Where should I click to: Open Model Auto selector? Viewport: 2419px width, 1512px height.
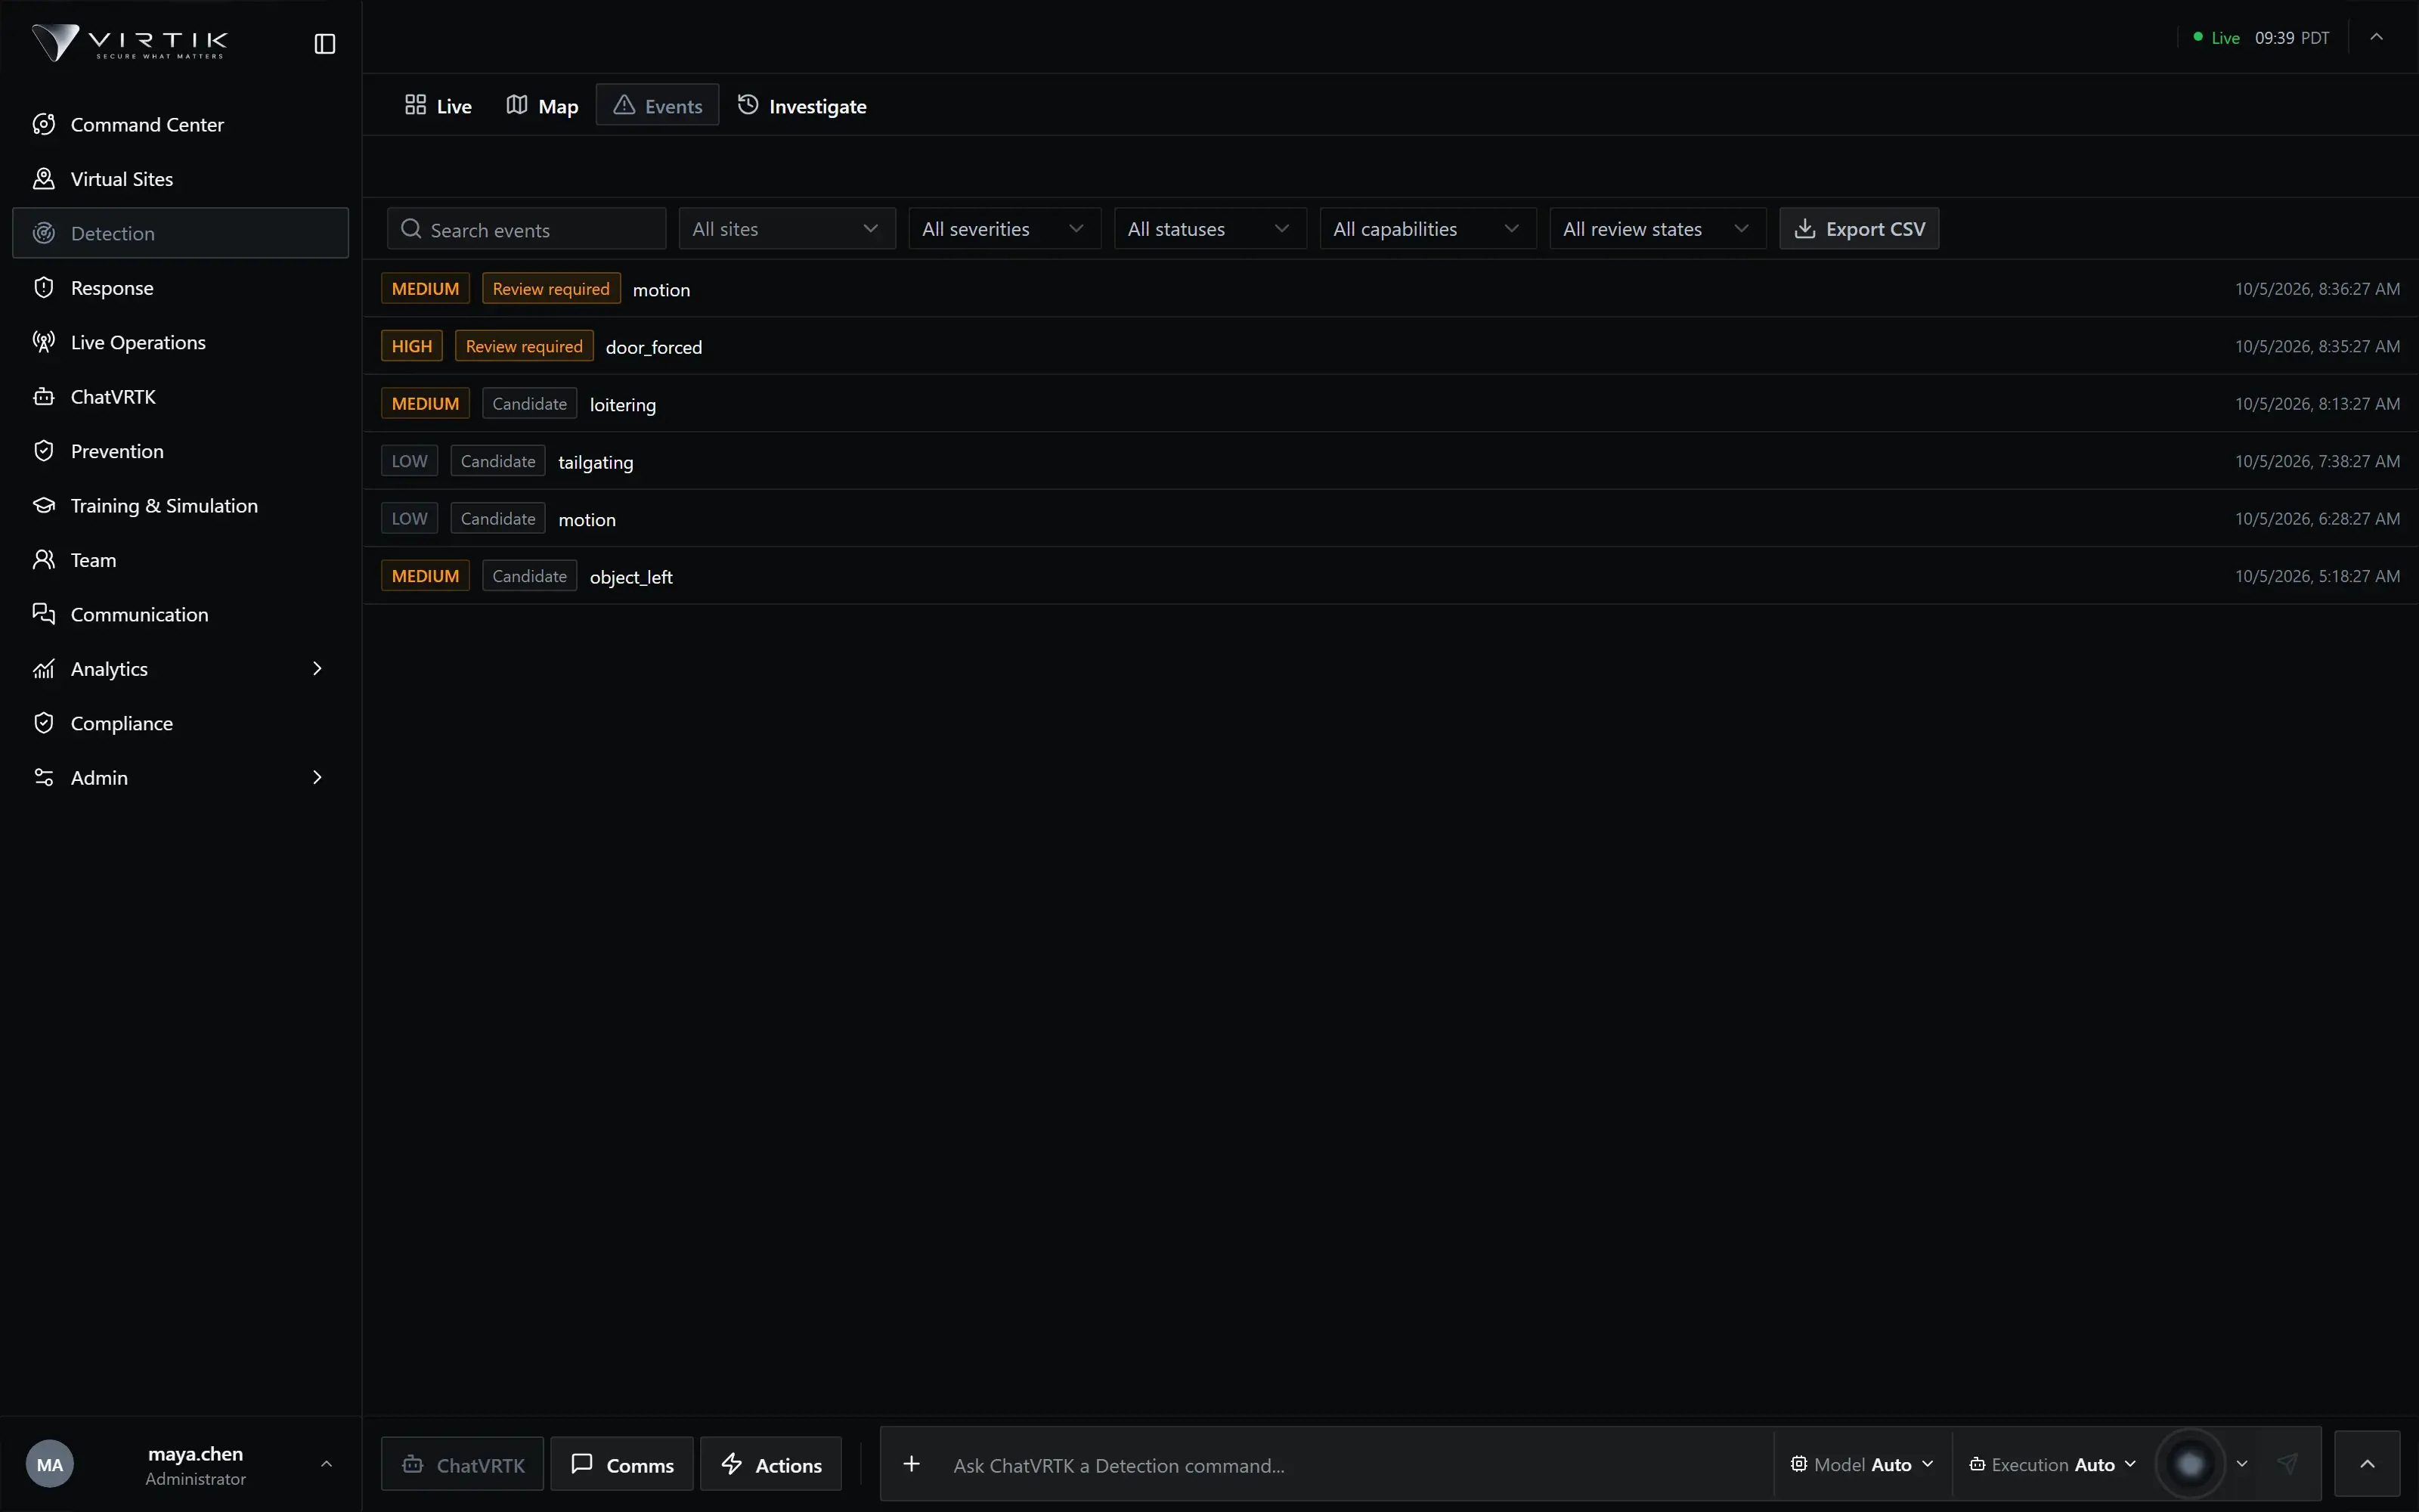coord(1862,1465)
